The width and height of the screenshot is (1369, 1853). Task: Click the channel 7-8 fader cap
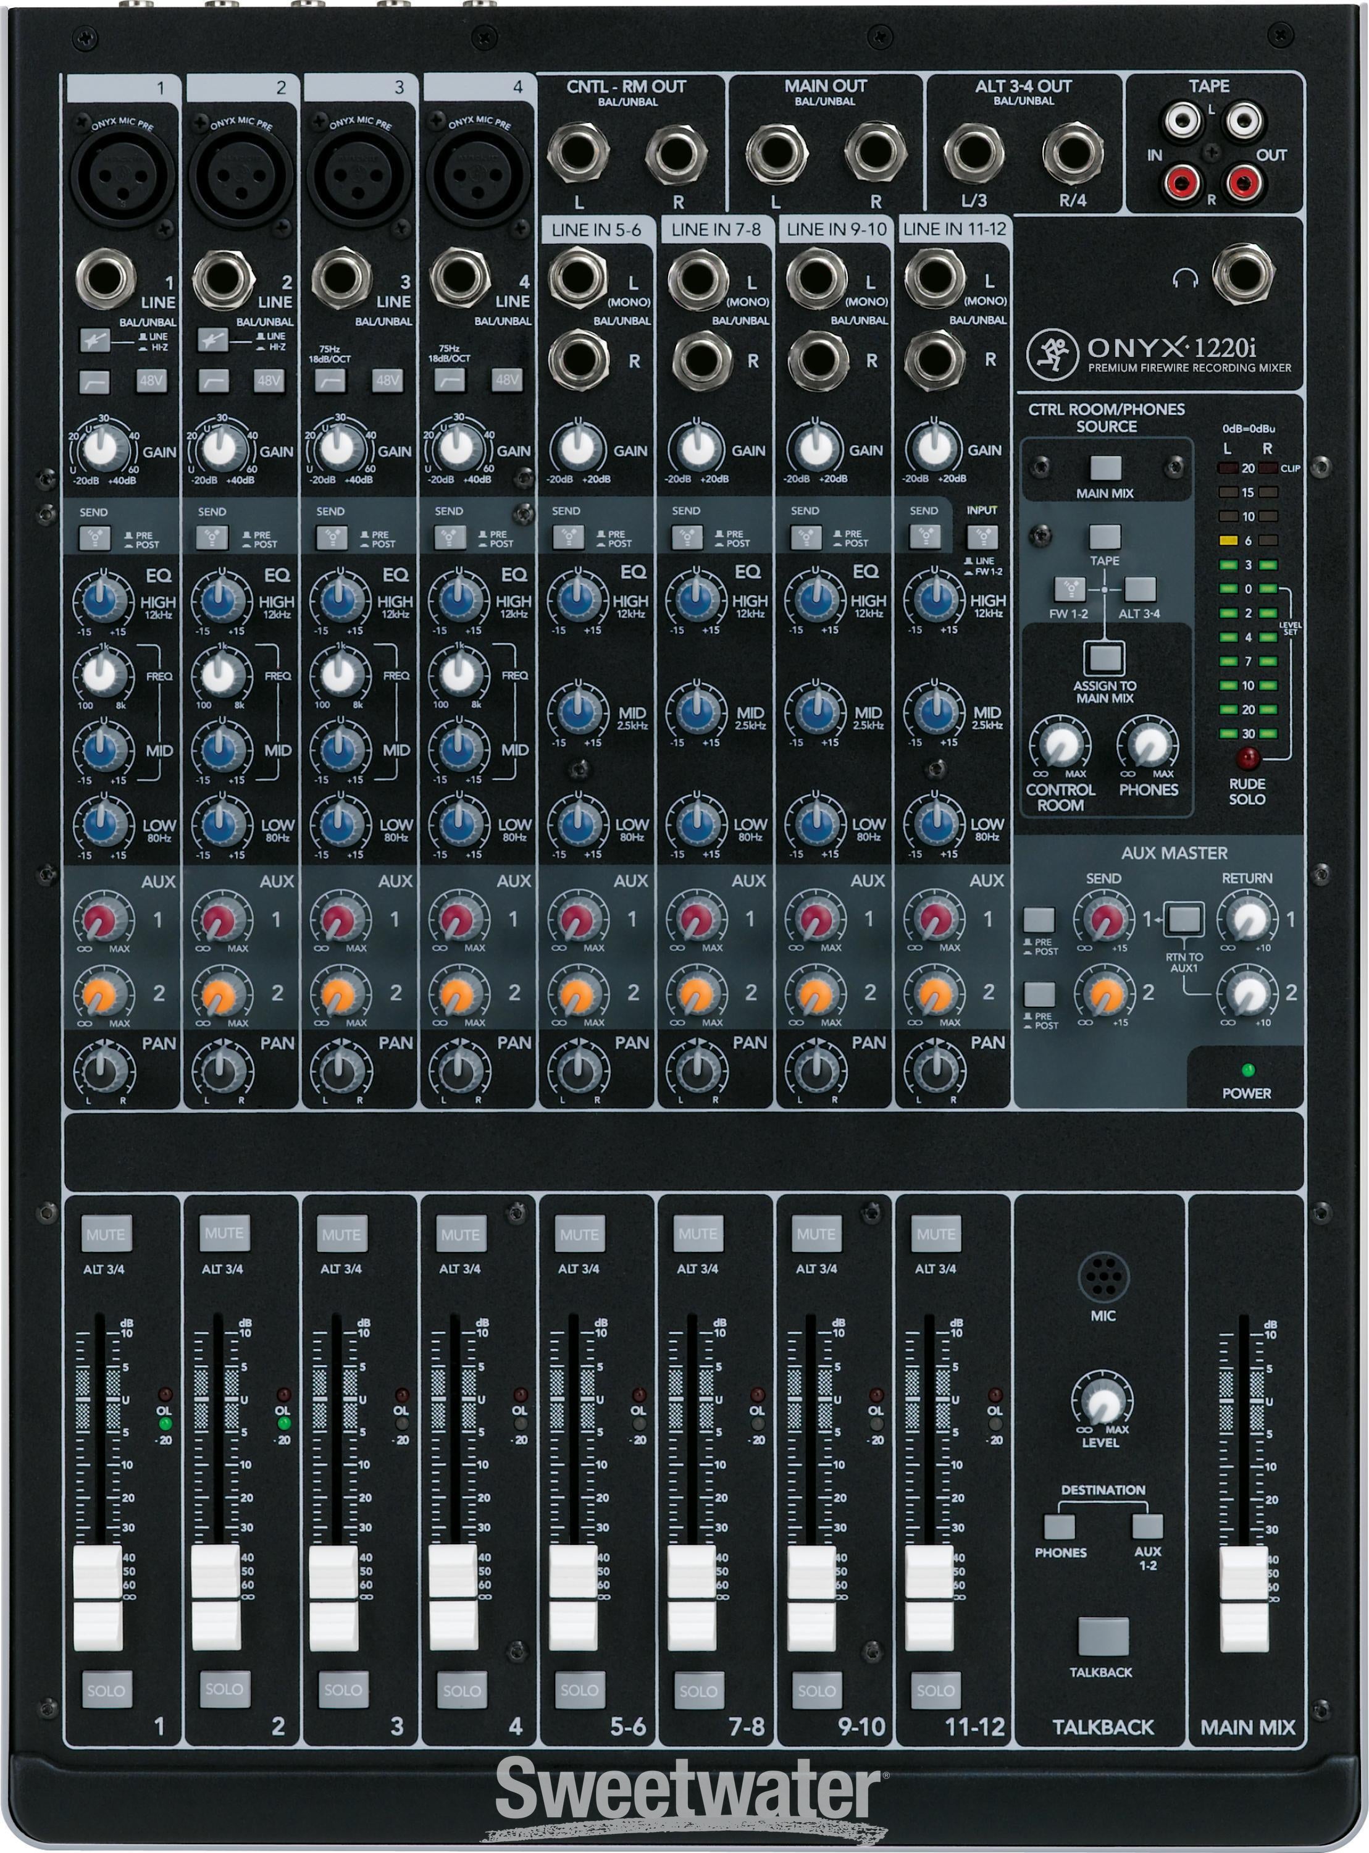[x=693, y=1597]
